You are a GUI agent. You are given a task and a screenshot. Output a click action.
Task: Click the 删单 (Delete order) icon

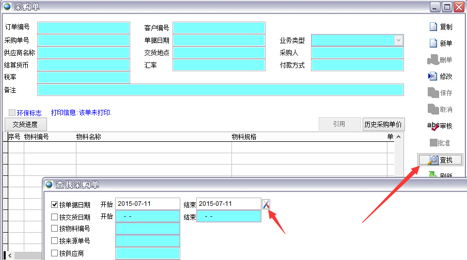433,60
